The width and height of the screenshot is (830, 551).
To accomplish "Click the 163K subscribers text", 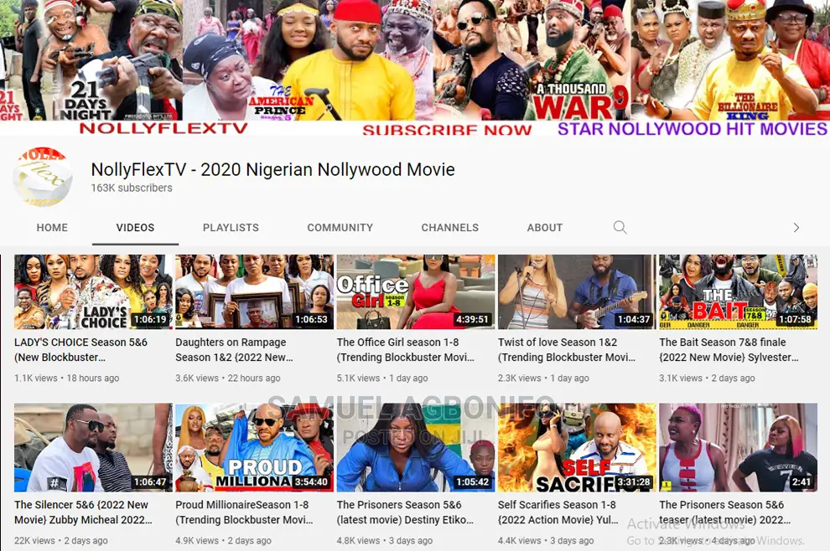I will point(132,188).
